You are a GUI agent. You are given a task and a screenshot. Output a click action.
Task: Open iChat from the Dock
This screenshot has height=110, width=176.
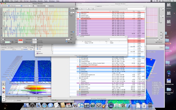click(x=50, y=105)
